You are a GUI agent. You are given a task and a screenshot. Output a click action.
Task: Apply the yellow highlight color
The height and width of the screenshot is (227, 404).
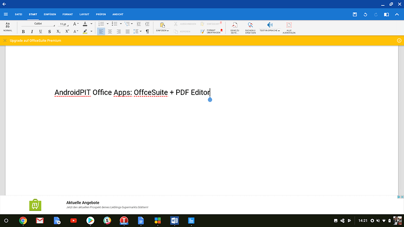85,31
